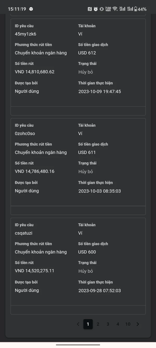The image size is (156, 348).
Task: Tap timestamp 2023-10-03 08:35:03
Action: click(x=100, y=191)
